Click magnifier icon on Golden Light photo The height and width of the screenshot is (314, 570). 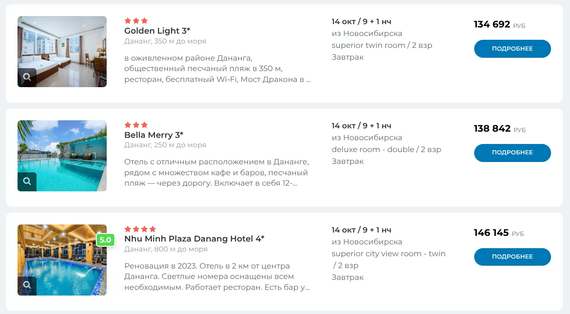(27, 78)
